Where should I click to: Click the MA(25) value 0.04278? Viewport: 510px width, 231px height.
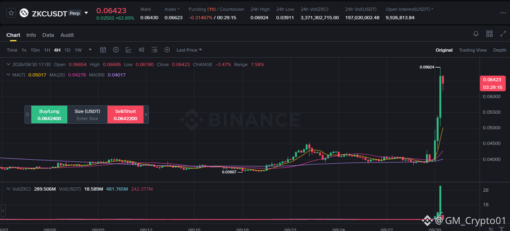[77, 75]
